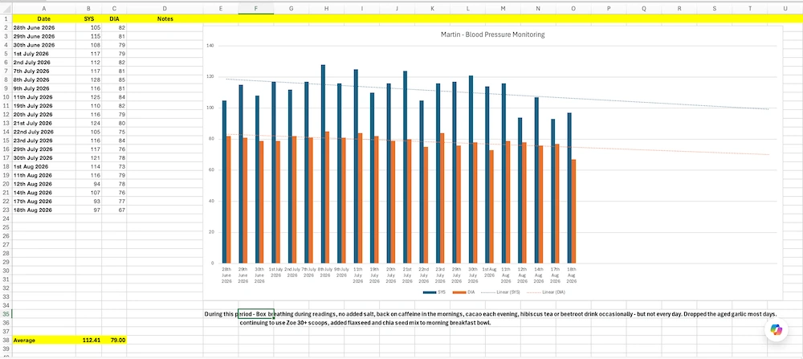
Task: Click the 140 label on the chart axis
Action: point(210,46)
